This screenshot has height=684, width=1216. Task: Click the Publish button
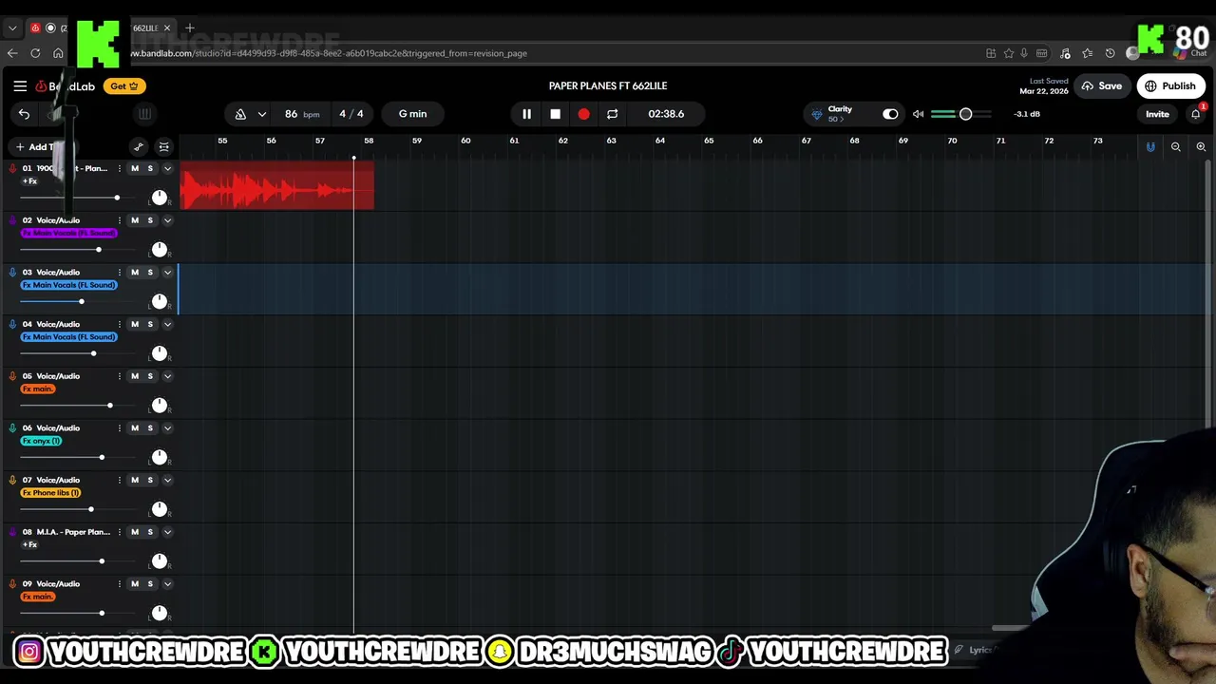pos(1170,86)
